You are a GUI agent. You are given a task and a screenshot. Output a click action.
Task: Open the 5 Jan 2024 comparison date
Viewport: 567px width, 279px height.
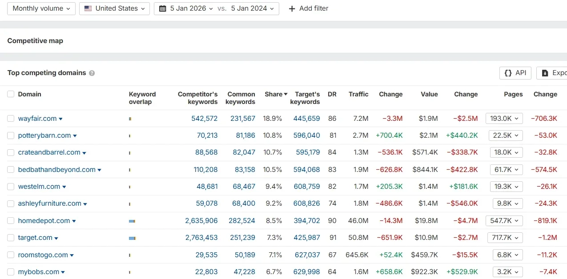253,8
